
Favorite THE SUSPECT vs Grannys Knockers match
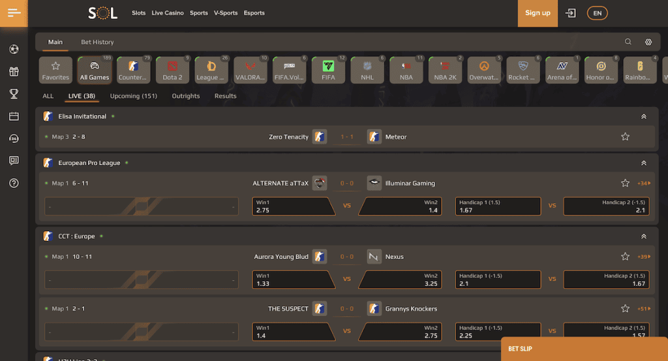625,309
